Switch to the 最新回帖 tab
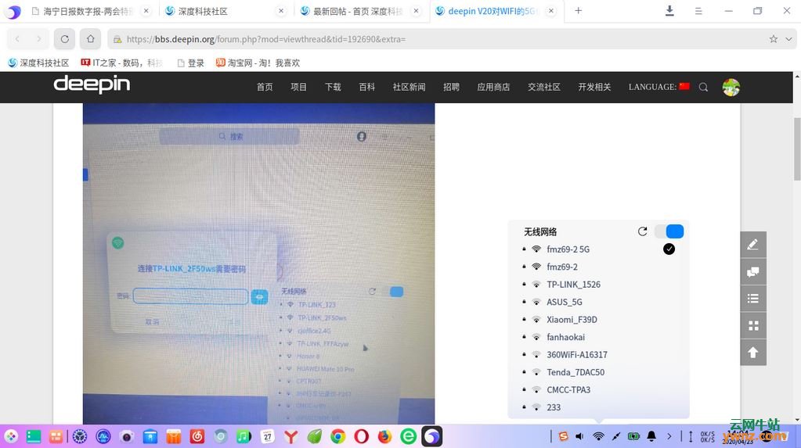Screen dimensions: 801x448 pos(359,11)
